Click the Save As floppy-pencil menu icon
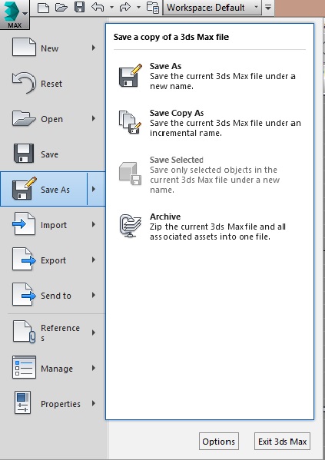 (25, 188)
